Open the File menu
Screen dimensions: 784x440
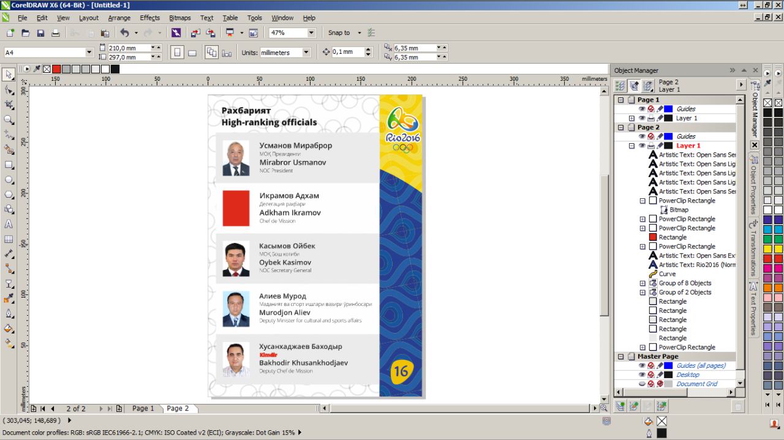pos(23,18)
